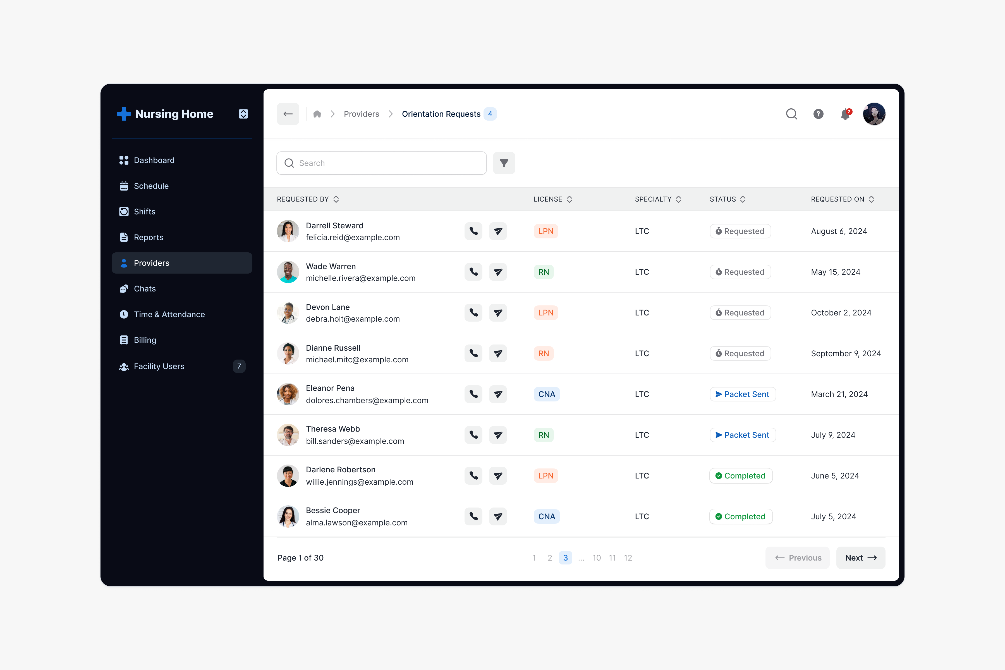This screenshot has height=670, width=1005.
Task: Go to home breadcrumb icon
Action: [x=317, y=114]
